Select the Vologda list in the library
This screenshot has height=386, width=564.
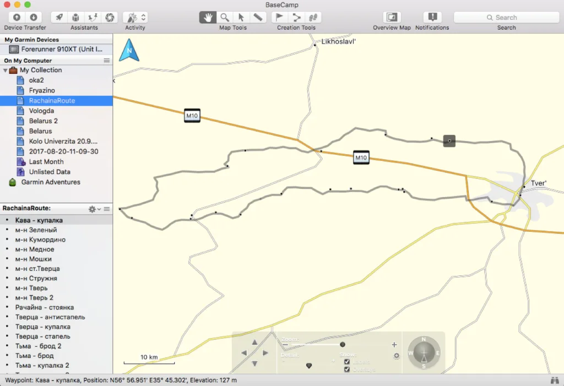point(56,111)
